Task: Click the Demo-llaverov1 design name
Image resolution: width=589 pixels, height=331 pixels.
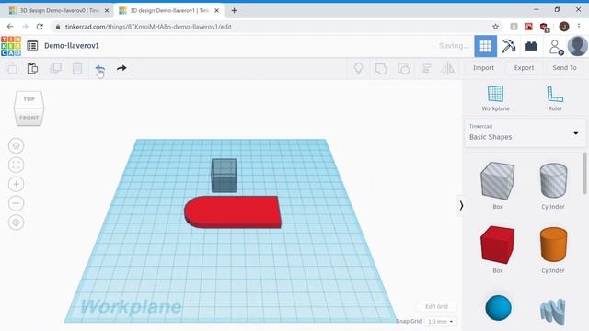Action: pyautogui.click(x=72, y=46)
